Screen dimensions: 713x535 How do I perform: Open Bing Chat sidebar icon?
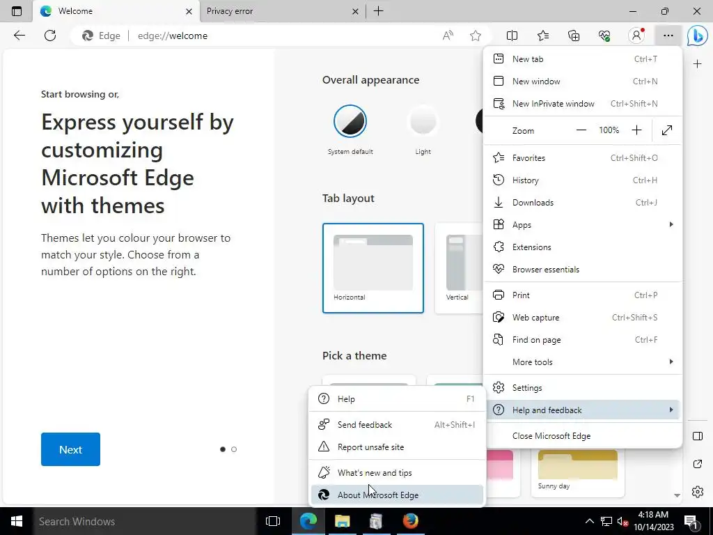[697, 36]
